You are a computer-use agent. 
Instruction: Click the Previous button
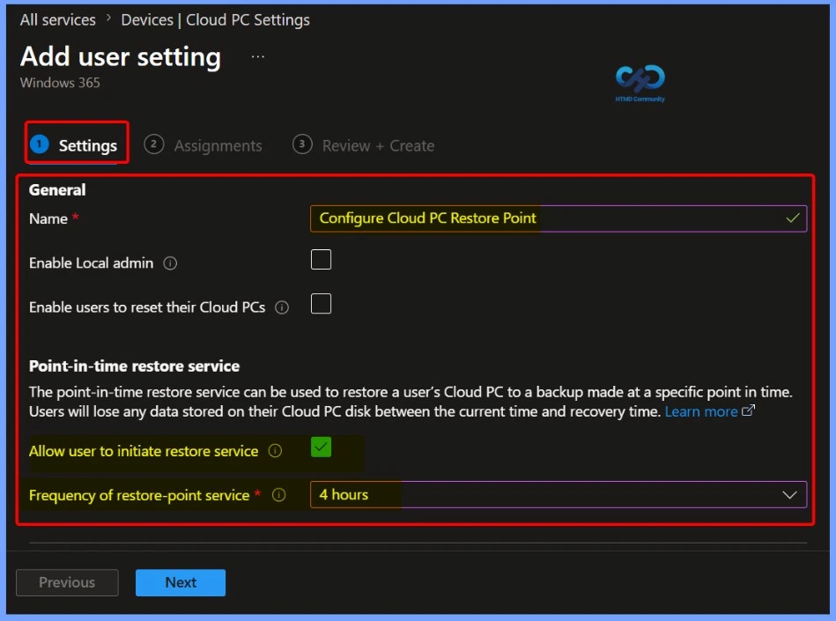point(67,582)
